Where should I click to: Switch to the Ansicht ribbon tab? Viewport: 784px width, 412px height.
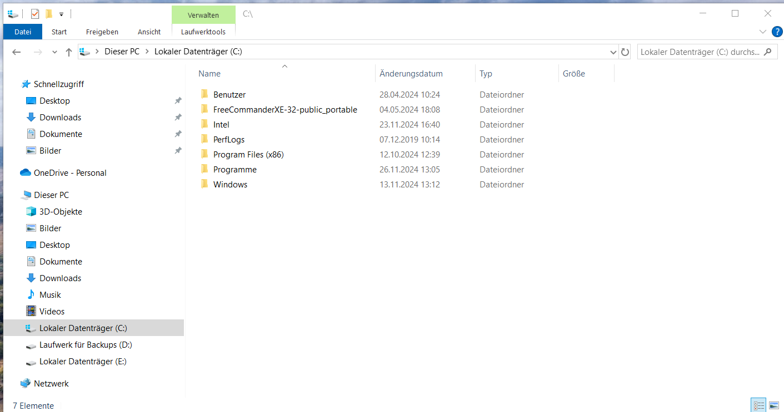[149, 32]
